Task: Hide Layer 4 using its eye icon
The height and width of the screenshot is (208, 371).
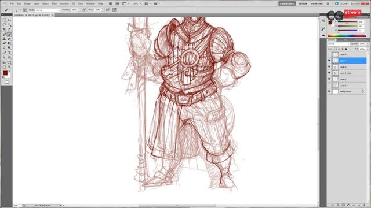Action: (329, 61)
